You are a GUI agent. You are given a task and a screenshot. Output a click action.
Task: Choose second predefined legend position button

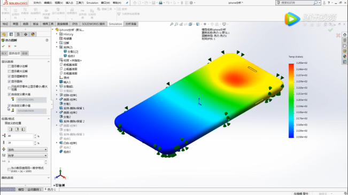click(17, 129)
